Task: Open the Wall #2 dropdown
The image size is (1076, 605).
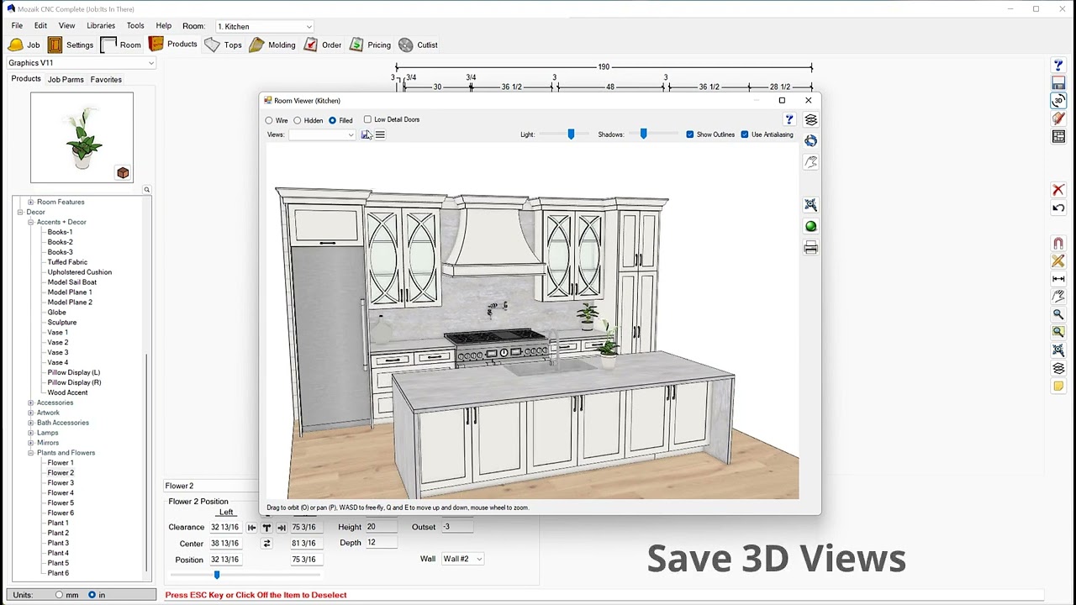Action: coord(462,559)
